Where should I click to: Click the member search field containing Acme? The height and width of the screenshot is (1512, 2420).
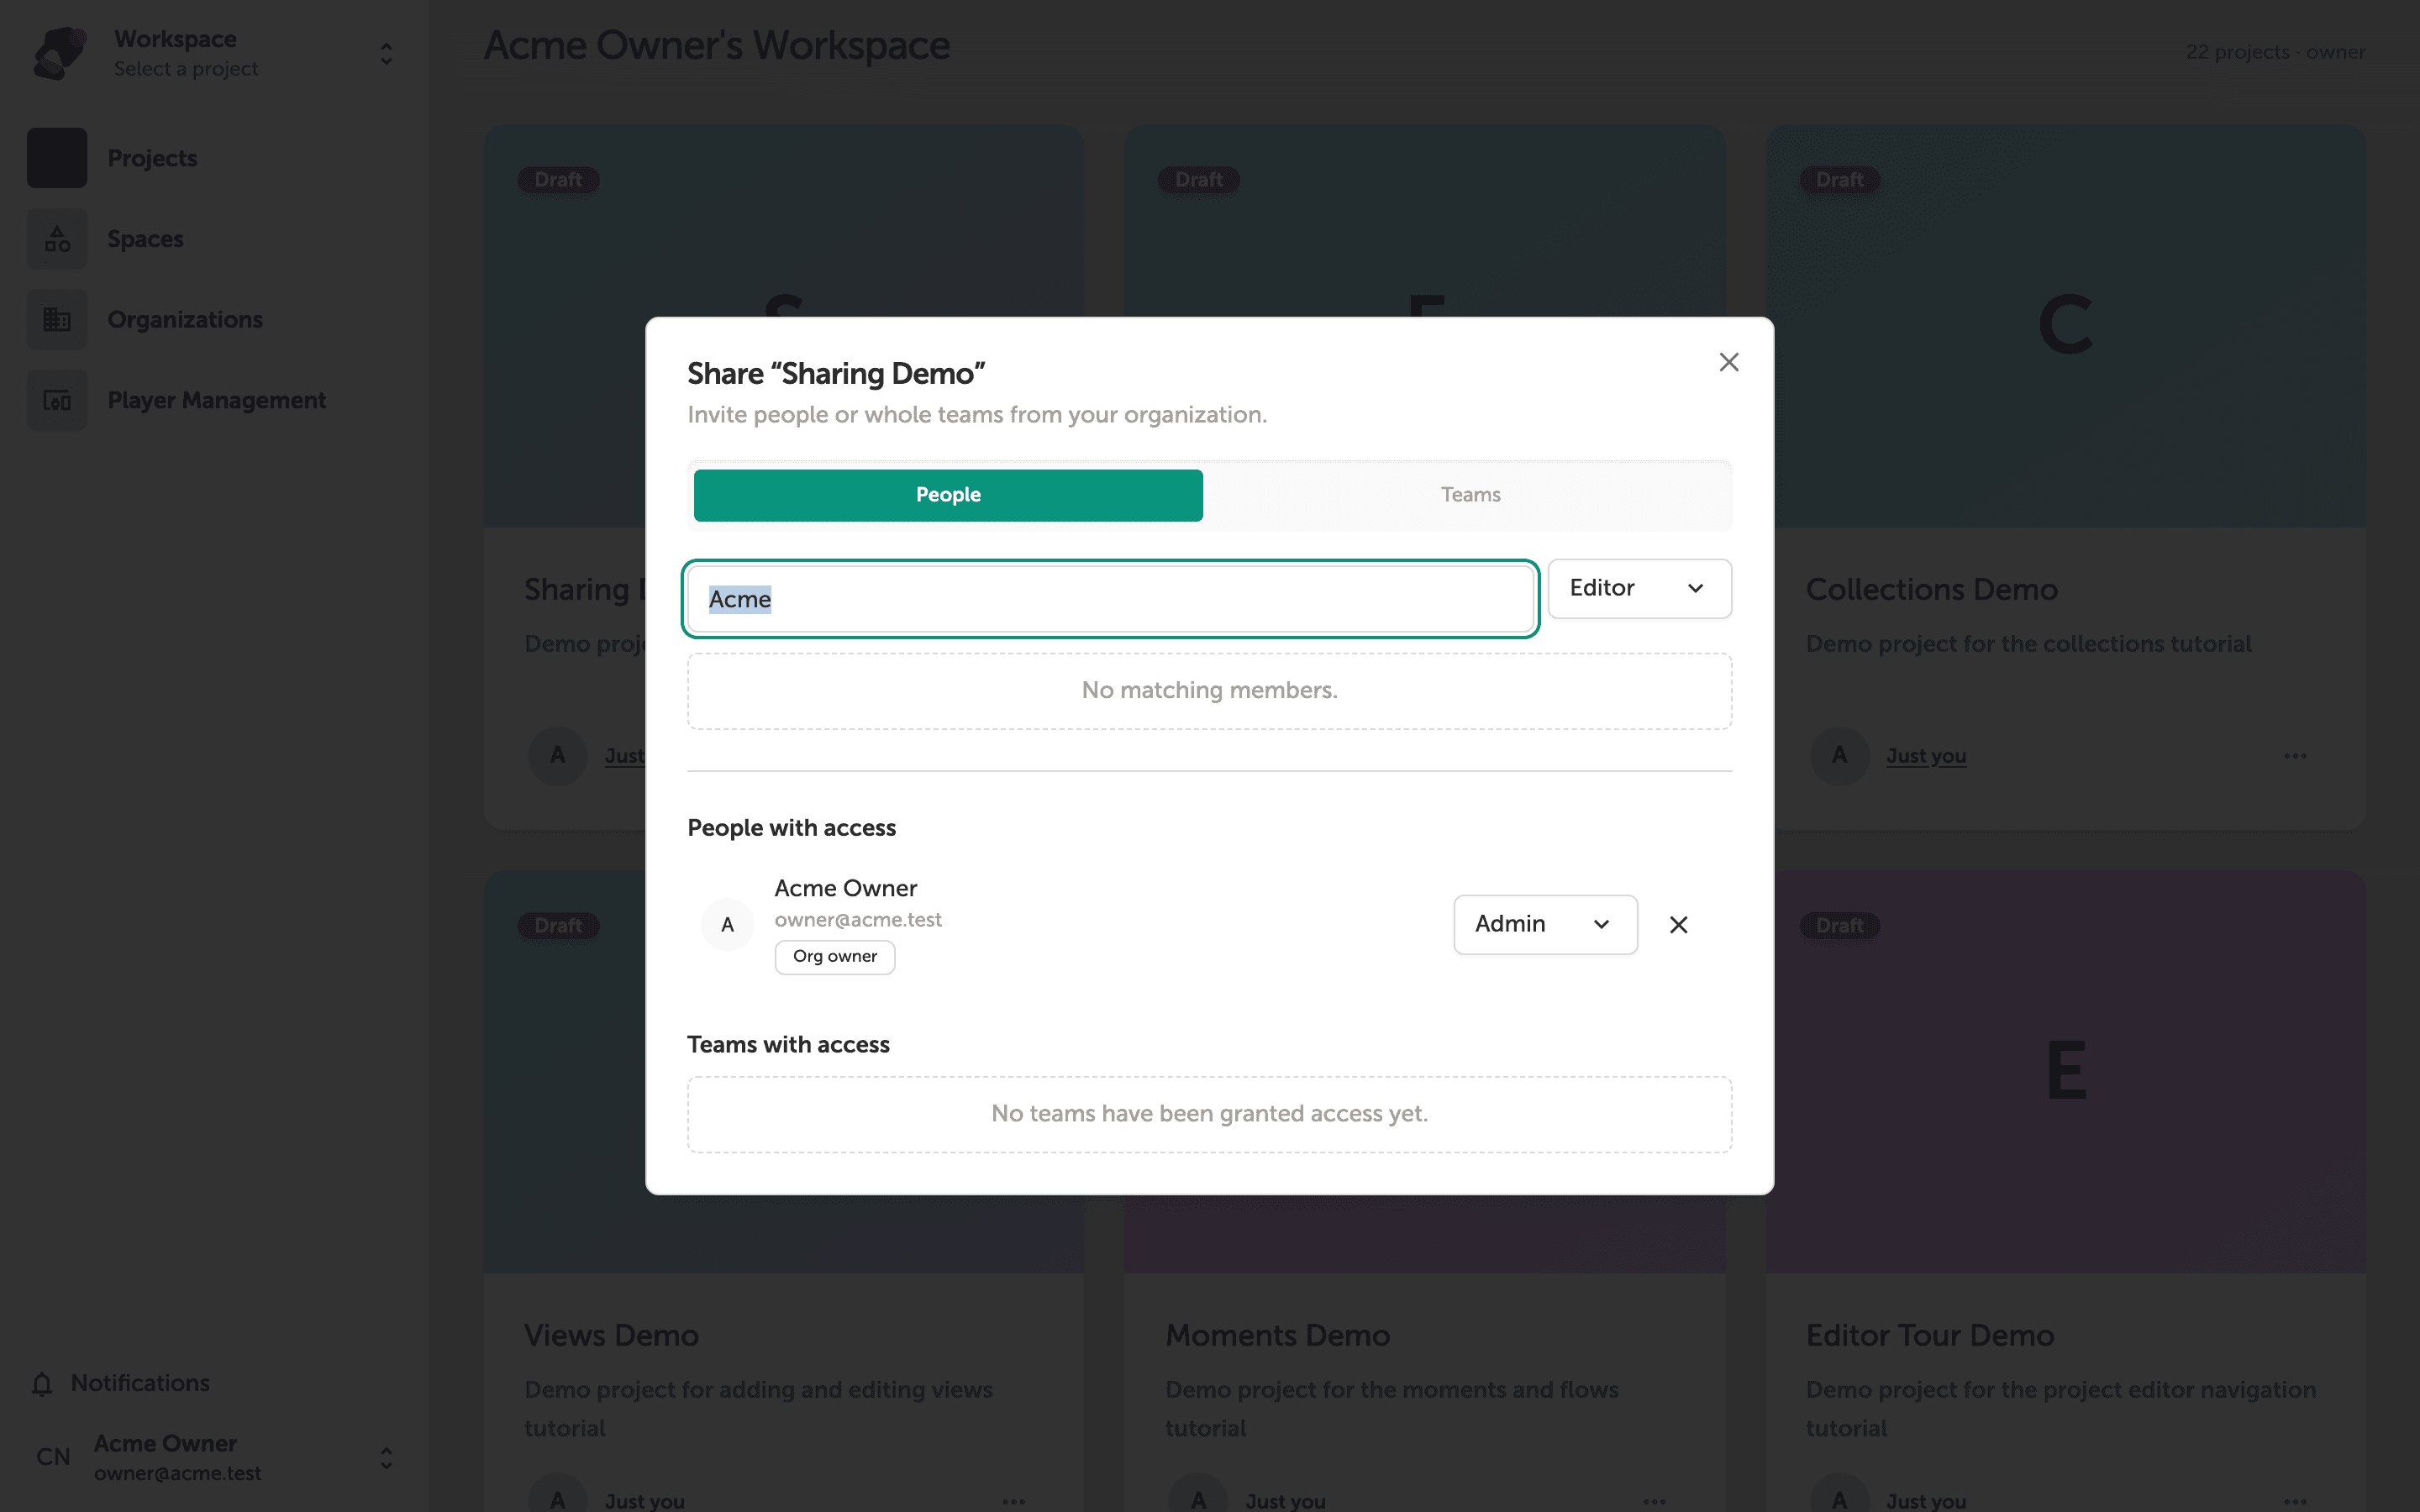click(1110, 599)
